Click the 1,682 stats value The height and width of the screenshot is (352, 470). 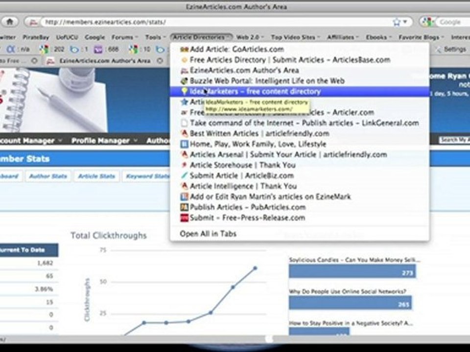45,263
